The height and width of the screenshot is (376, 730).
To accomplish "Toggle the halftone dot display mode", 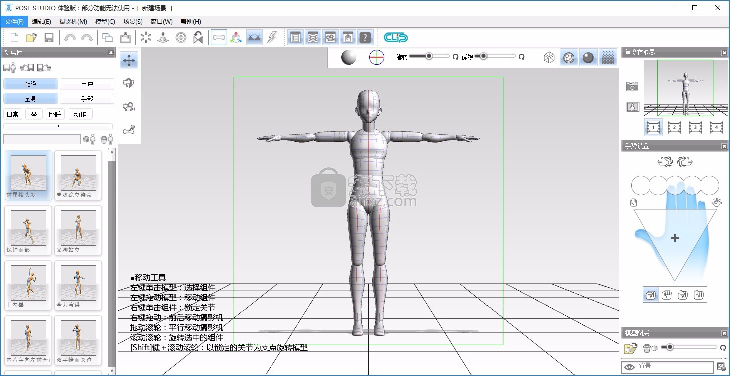I will (608, 58).
